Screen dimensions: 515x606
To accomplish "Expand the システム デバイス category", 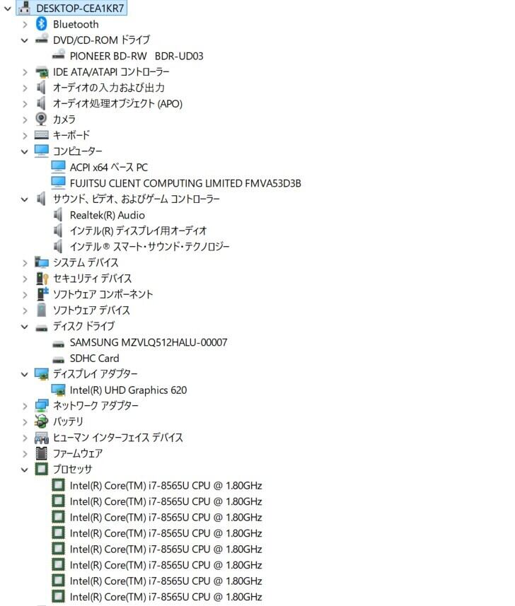I will (25, 263).
